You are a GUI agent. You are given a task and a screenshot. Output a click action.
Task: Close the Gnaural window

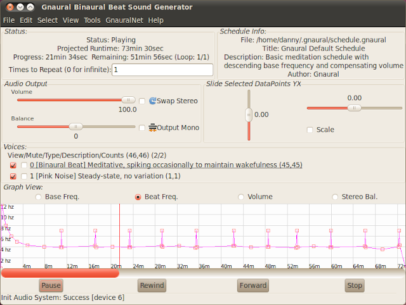10,7
